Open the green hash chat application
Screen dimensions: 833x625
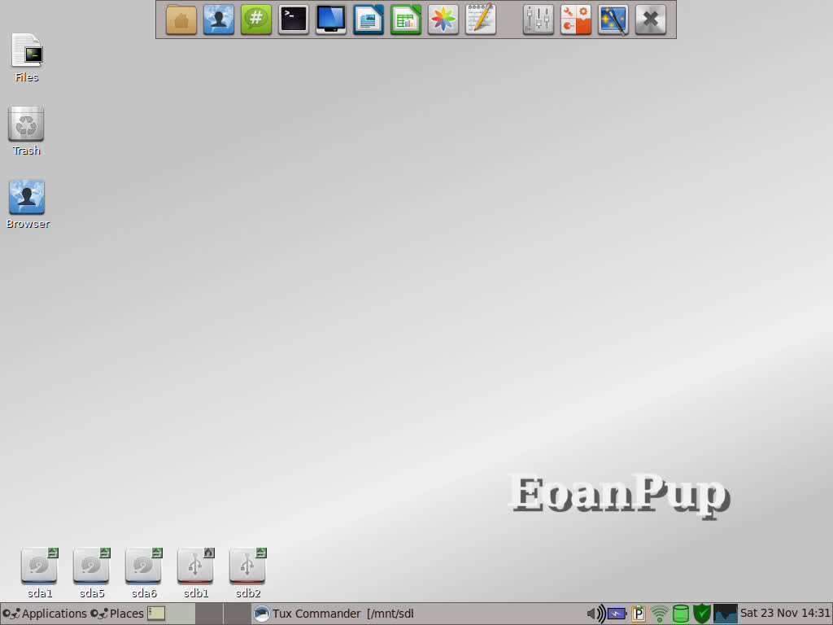[256, 20]
